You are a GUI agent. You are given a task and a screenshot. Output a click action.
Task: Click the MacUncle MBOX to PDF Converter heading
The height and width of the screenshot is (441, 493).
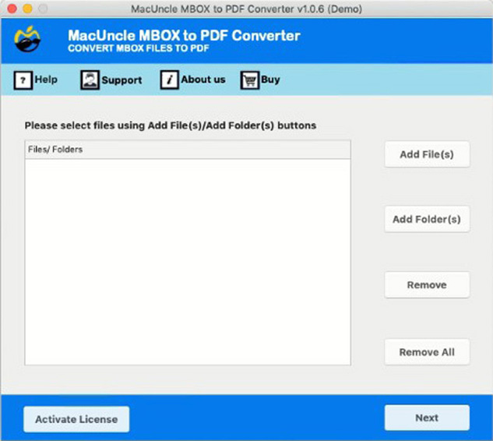pyautogui.click(x=184, y=36)
